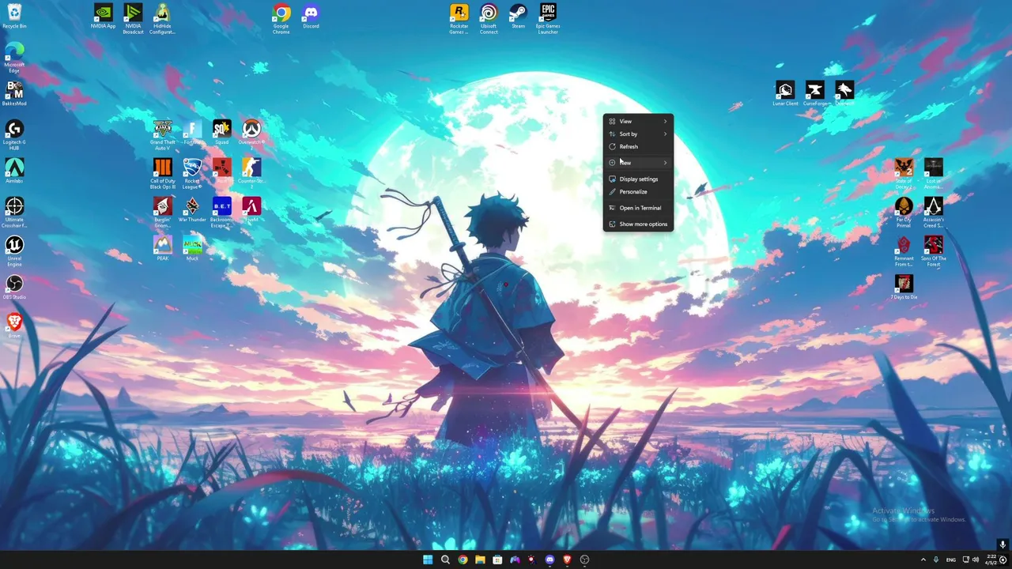The height and width of the screenshot is (569, 1012).
Task: Open Chrome from the taskbar
Action: [463, 560]
